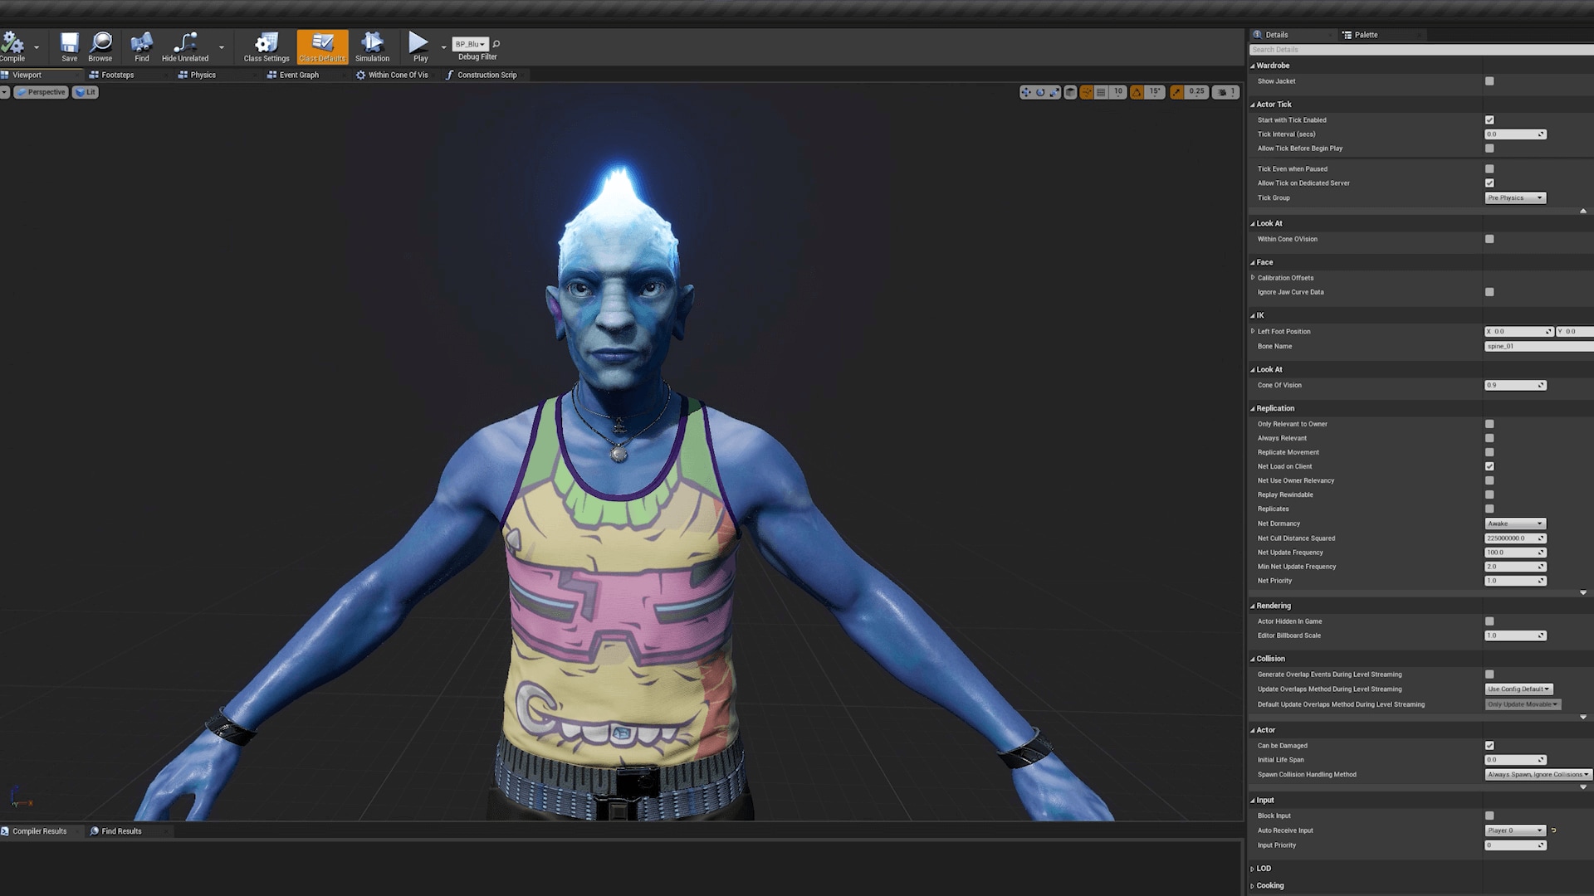The width and height of the screenshot is (1594, 896).
Task: Toggle surface snapping icon in viewport
Action: click(x=1087, y=92)
